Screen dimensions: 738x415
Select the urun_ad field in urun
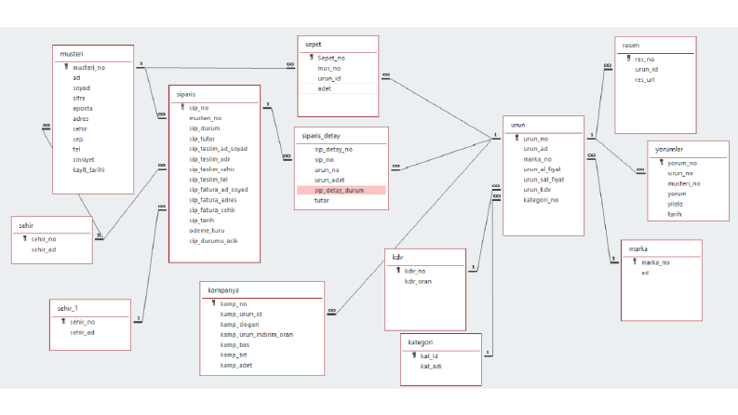pyautogui.click(x=536, y=149)
